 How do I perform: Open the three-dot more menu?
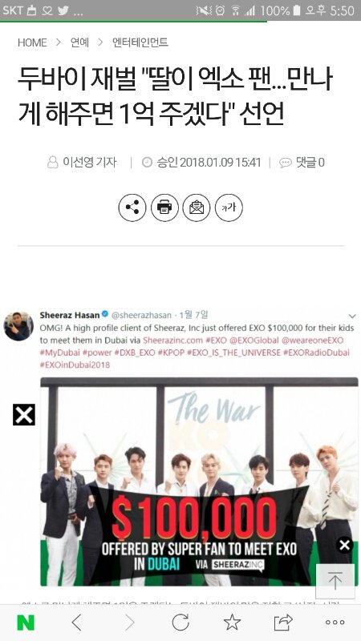pos(335,623)
